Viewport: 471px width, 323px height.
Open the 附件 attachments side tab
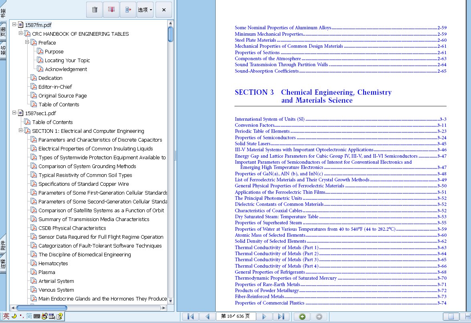click(x=3, y=245)
